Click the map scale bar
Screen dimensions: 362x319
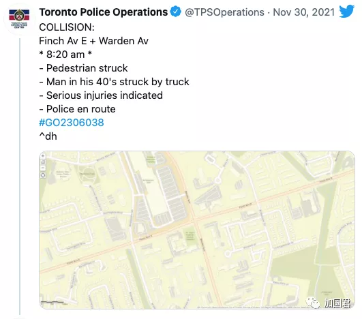tap(52, 302)
